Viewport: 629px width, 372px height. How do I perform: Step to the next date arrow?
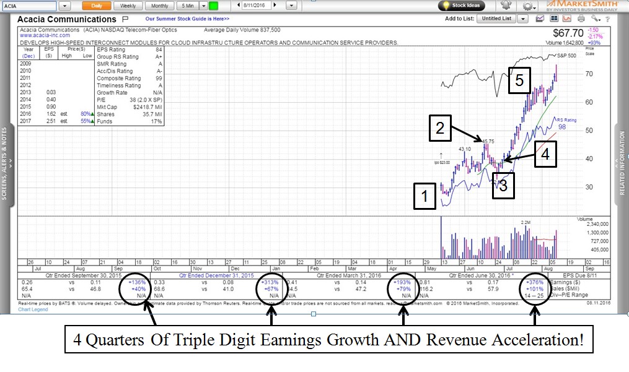(x=273, y=6)
